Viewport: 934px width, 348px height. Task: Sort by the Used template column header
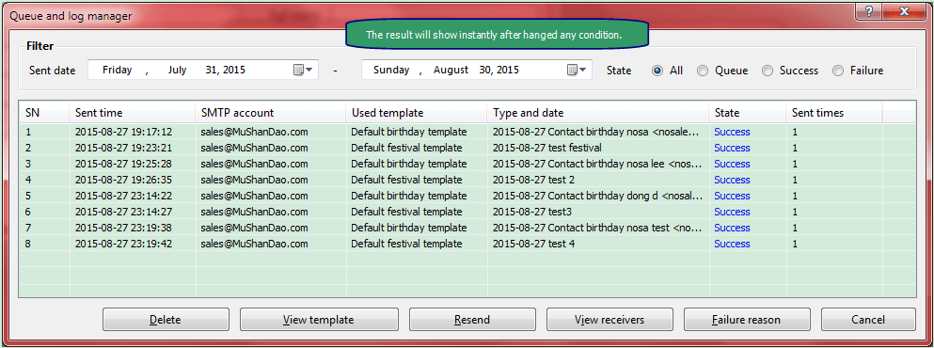417,113
